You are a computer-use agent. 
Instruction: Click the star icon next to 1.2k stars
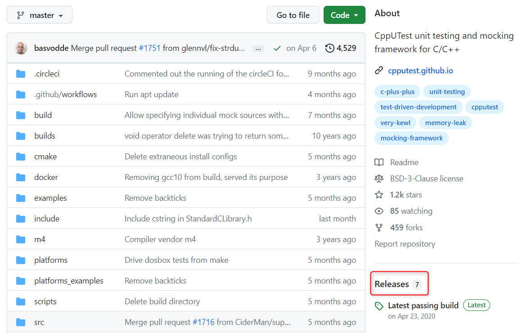coord(379,195)
